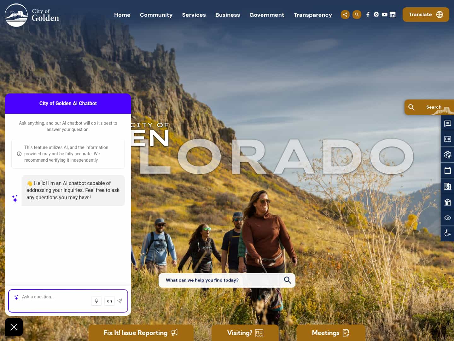The image size is (454, 341).
Task: Click the accessibility wheelchair icon
Action: (x=447, y=233)
